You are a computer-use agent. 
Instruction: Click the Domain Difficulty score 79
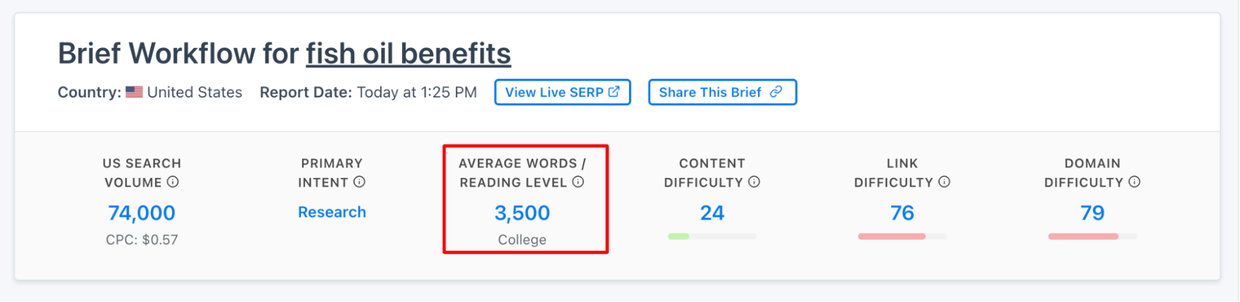pos(1092,213)
